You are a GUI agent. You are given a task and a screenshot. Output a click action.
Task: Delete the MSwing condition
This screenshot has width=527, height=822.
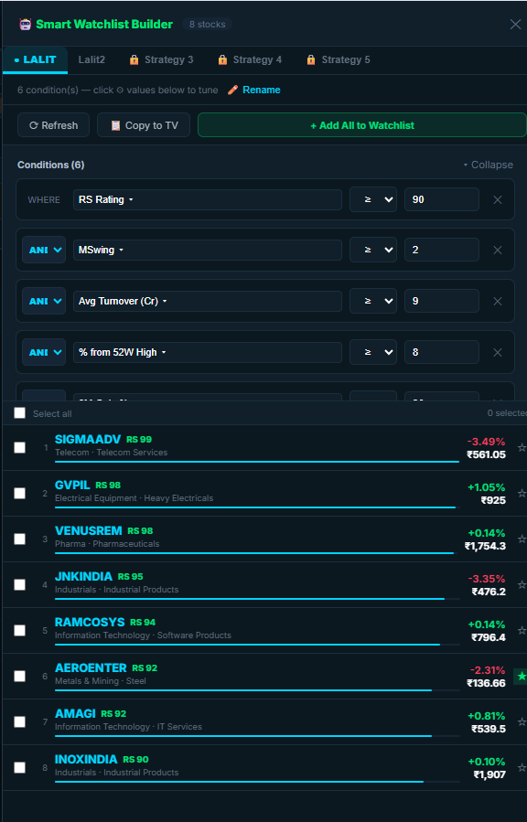coord(498,250)
